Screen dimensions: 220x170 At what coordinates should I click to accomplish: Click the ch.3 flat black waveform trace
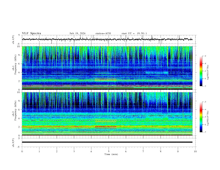pos(107,142)
